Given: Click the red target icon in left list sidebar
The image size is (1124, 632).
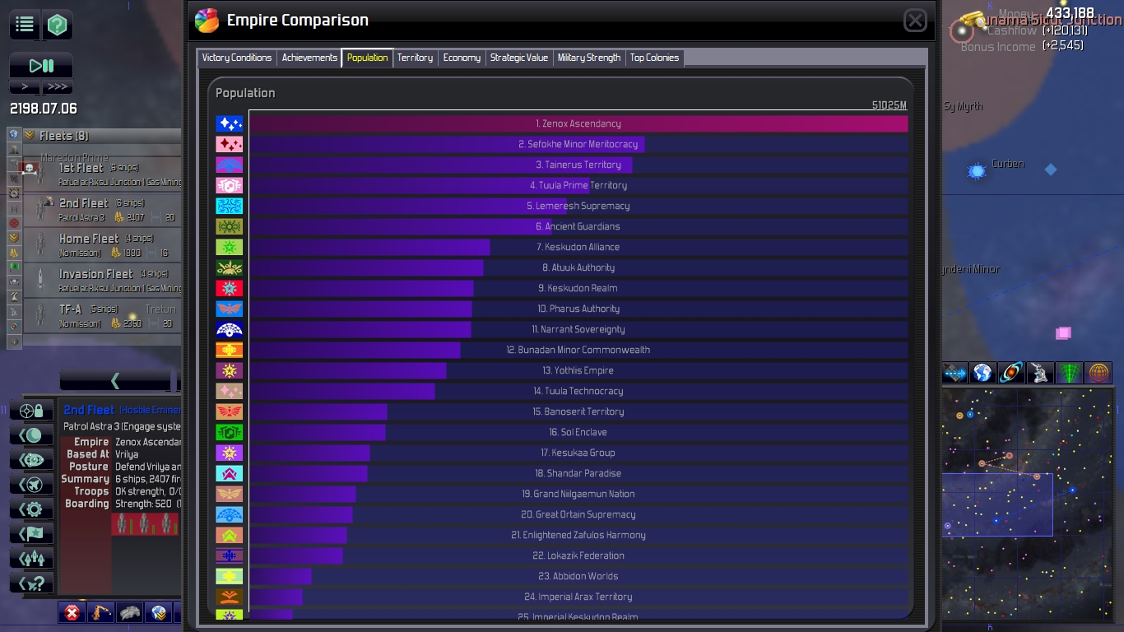Looking at the screenshot, I should pyautogui.click(x=14, y=223).
